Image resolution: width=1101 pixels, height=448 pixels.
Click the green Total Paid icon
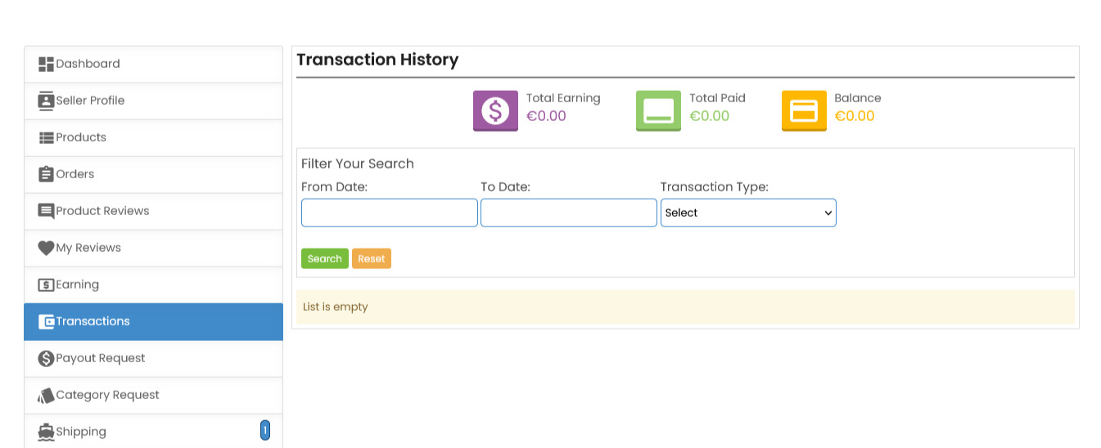[x=658, y=110]
